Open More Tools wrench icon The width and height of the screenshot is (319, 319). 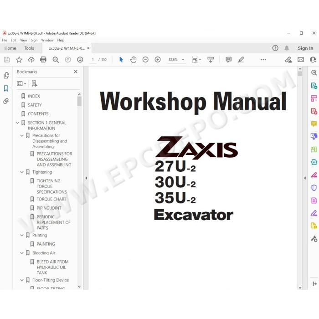pos(314,239)
